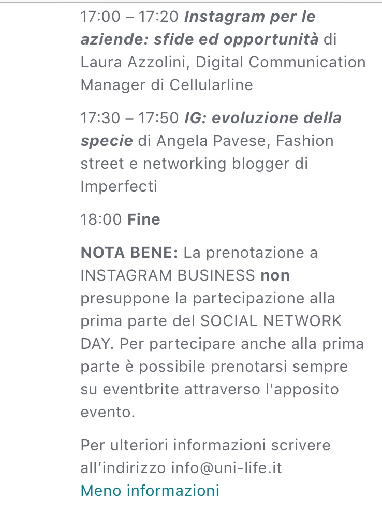Image resolution: width=382 pixels, height=529 pixels.
Task: Select the 'Instagram per le aziende' talk title
Action: (x=249, y=17)
